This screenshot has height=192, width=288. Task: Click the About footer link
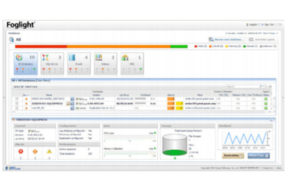click(279, 168)
